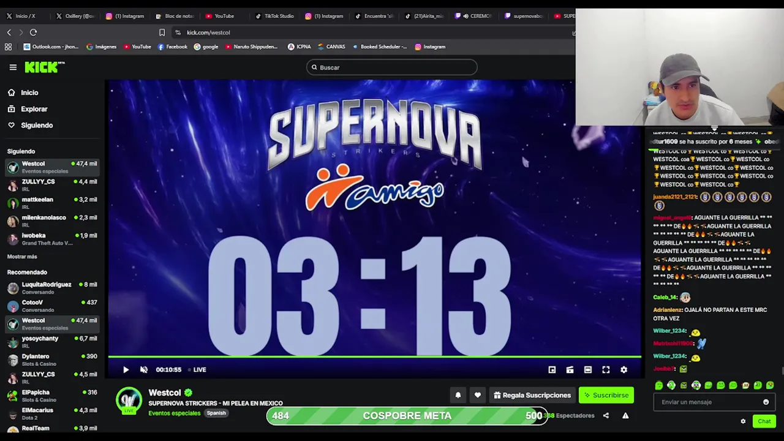Click the green stream progress bar

point(375,356)
